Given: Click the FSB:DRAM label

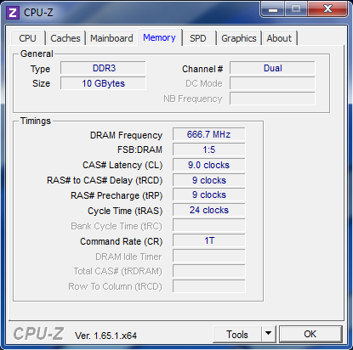Looking at the screenshot, I should [139, 150].
